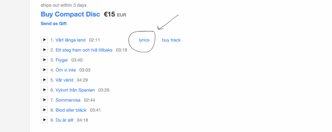Open the Om vi inte track link
The height and width of the screenshot is (132, 332).
[65, 70]
